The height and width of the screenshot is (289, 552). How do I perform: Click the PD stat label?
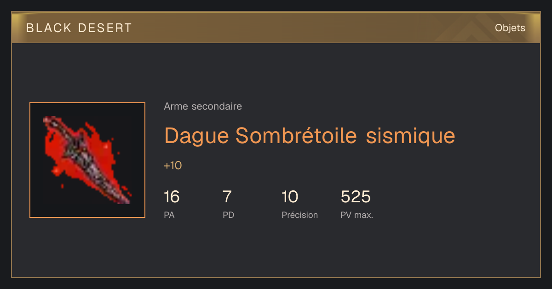point(229,215)
